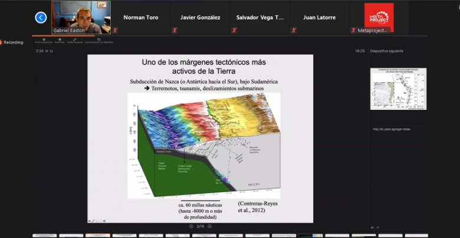460x238 pixels.
Task: Click the Recording indicator
Action: click(12, 42)
